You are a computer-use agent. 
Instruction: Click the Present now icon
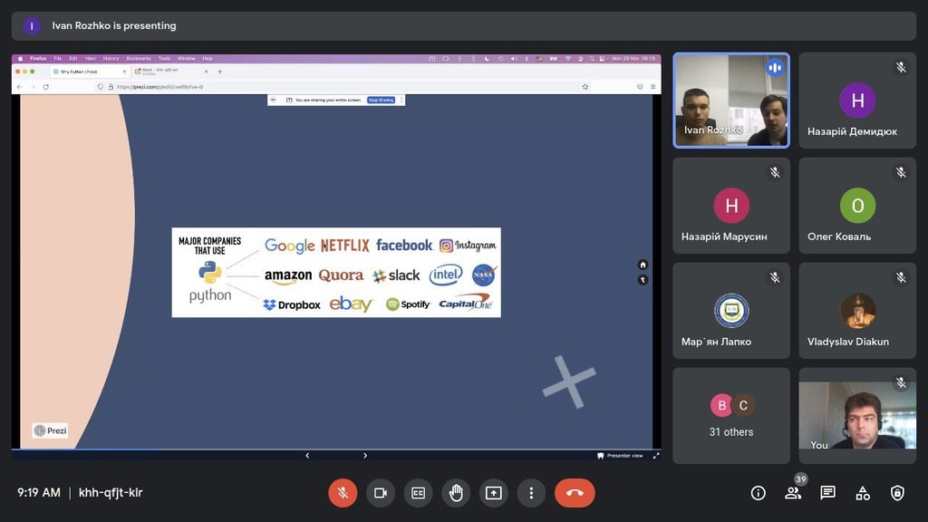tap(493, 493)
